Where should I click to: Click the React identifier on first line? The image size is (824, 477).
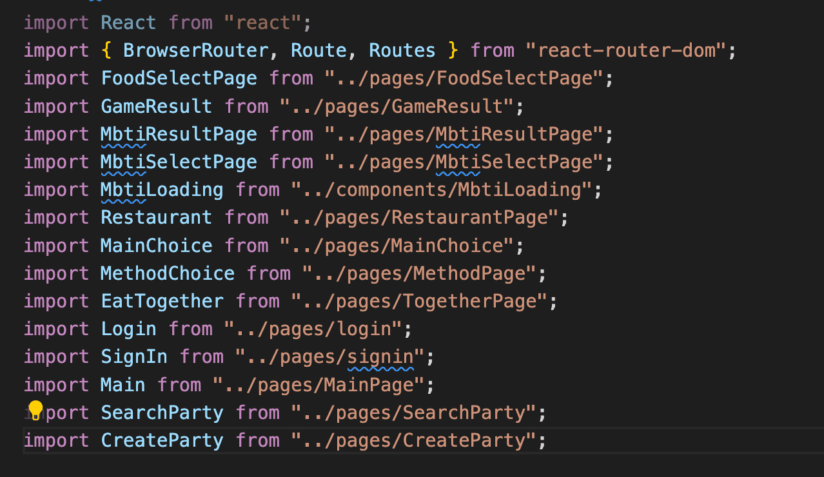tap(128, 23)
